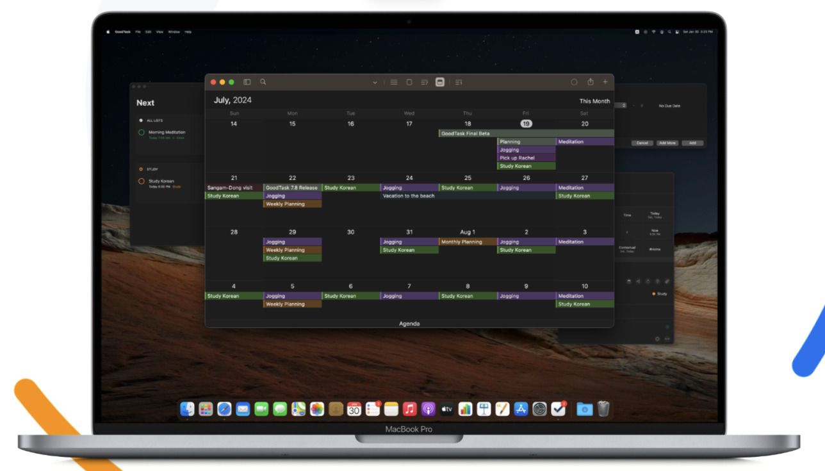Select the ALL LISTS filter radio

click(141, 120)
